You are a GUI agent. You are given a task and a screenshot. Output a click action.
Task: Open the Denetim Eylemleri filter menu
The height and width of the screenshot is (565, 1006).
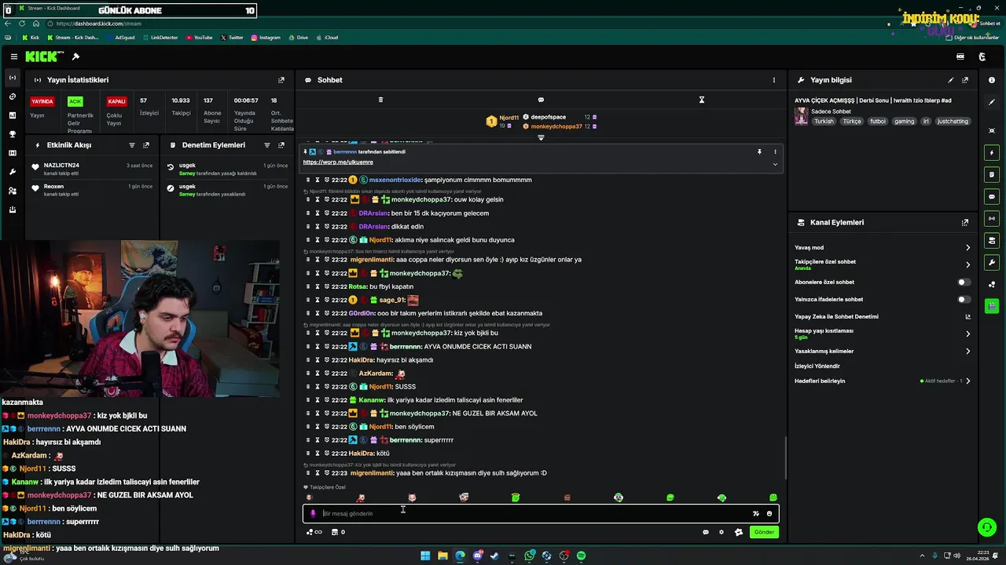[x=267, y=145]
